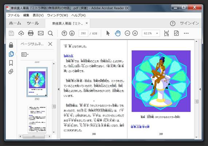Expand the right tools pane arrow
The width and height of the screenshot is (208, 146).
pyautogui.click(x=200, y=89)
